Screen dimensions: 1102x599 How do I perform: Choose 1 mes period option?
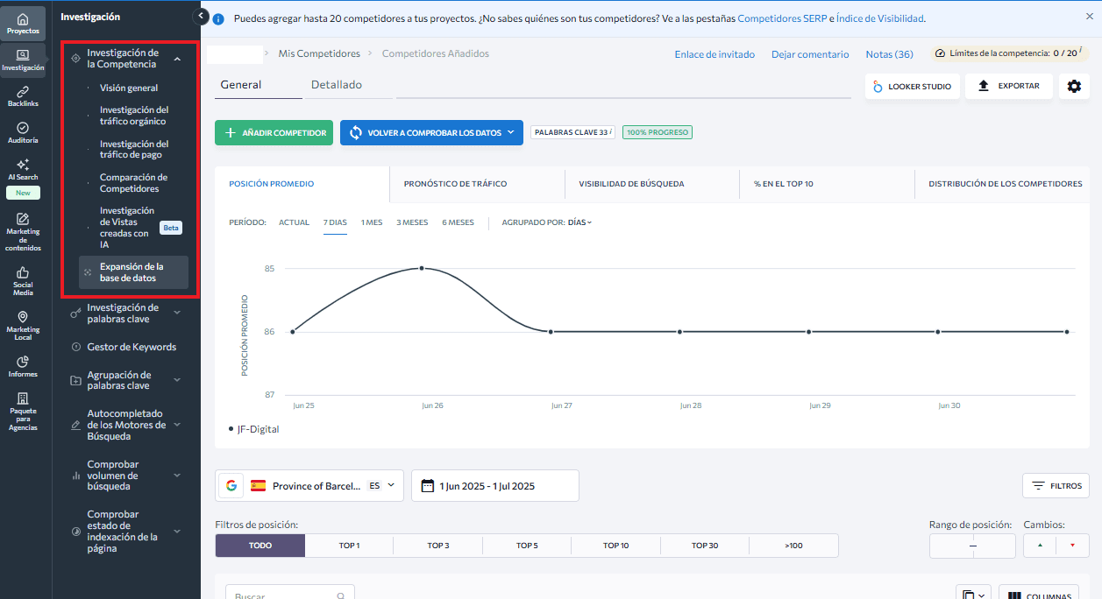372,222
